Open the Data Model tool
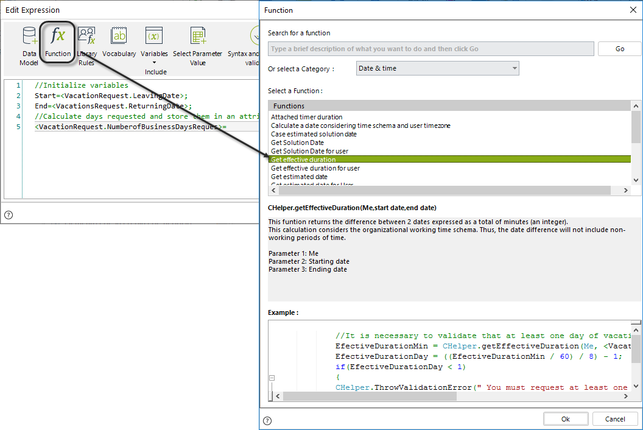The width and height of the screenshot is (643, 430). (29, 46)
